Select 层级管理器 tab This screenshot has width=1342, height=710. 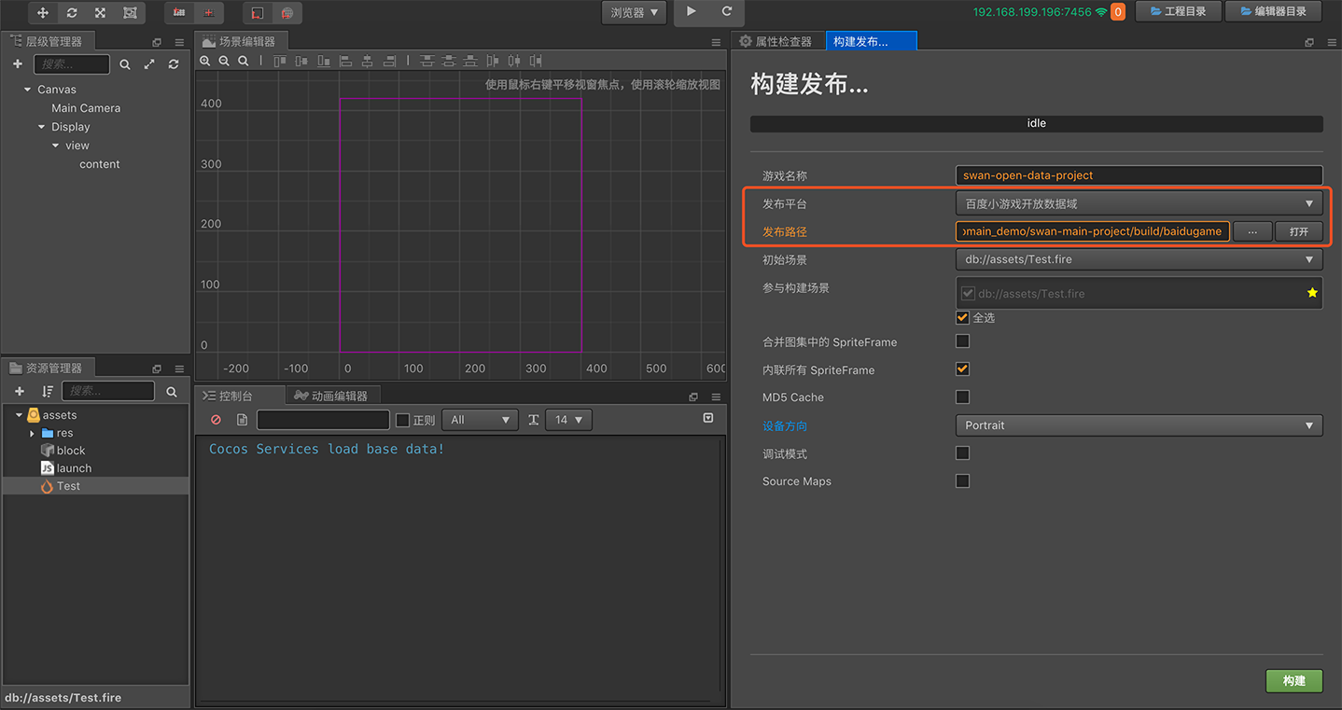pyautogui.click(x=47, y=41)
